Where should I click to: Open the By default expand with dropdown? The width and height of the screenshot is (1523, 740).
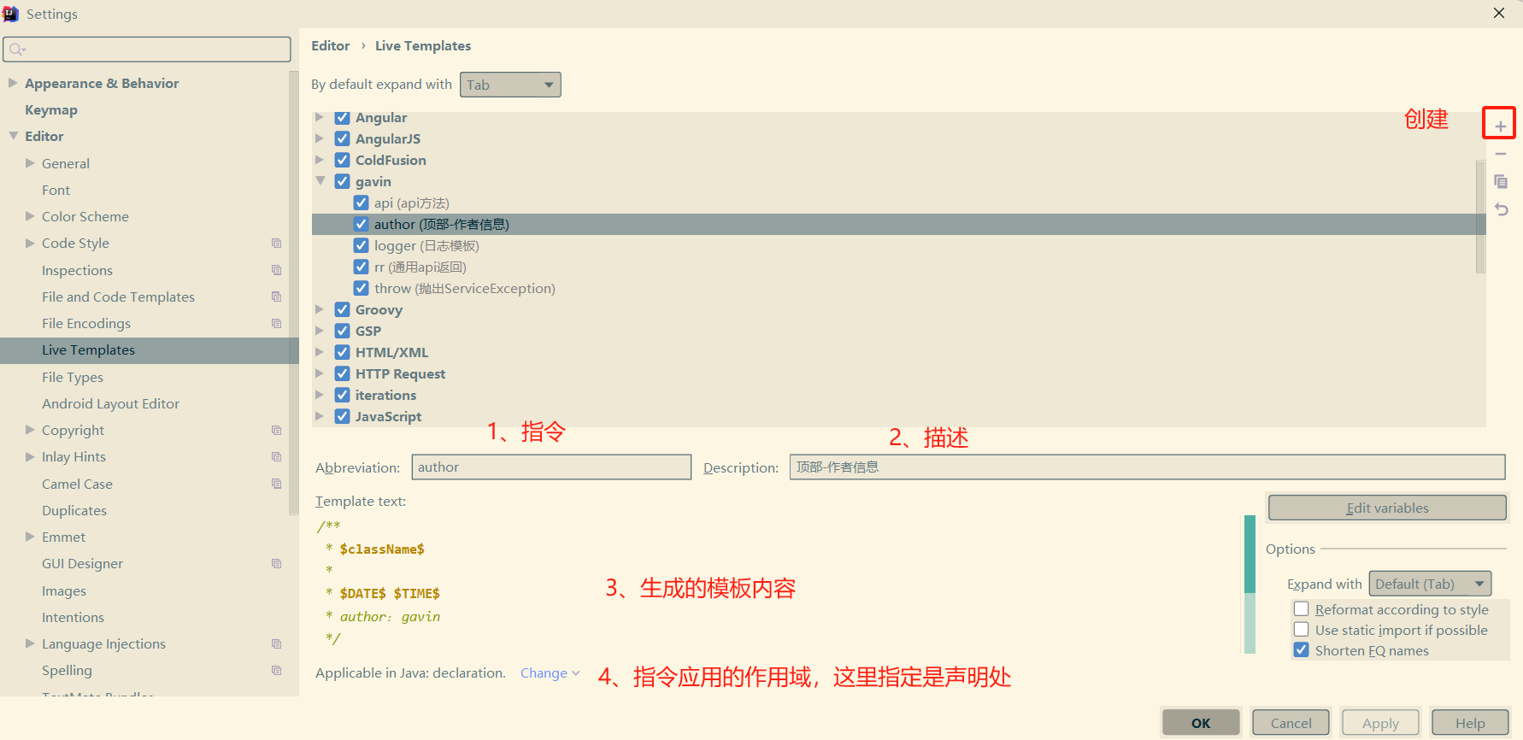click(510, 85)
